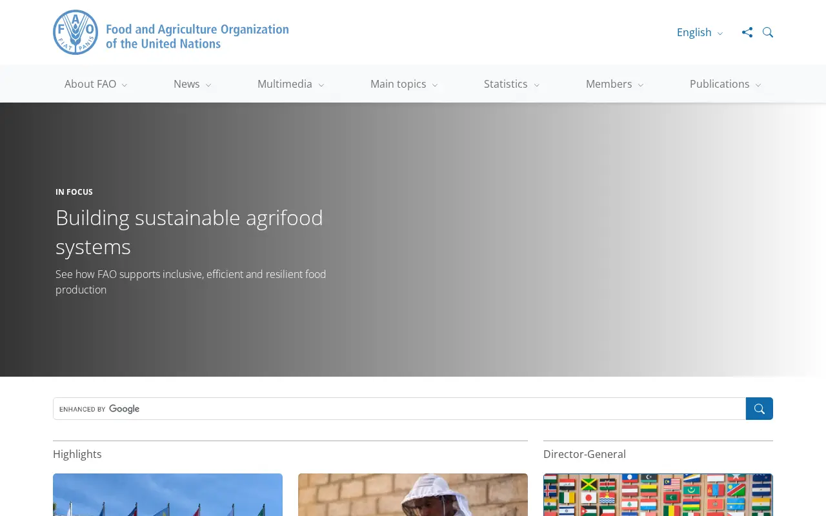Click the chevron next to Publications
Viewport: 826px width, 516px height.
pyautogui.click(x=758, y=85)
